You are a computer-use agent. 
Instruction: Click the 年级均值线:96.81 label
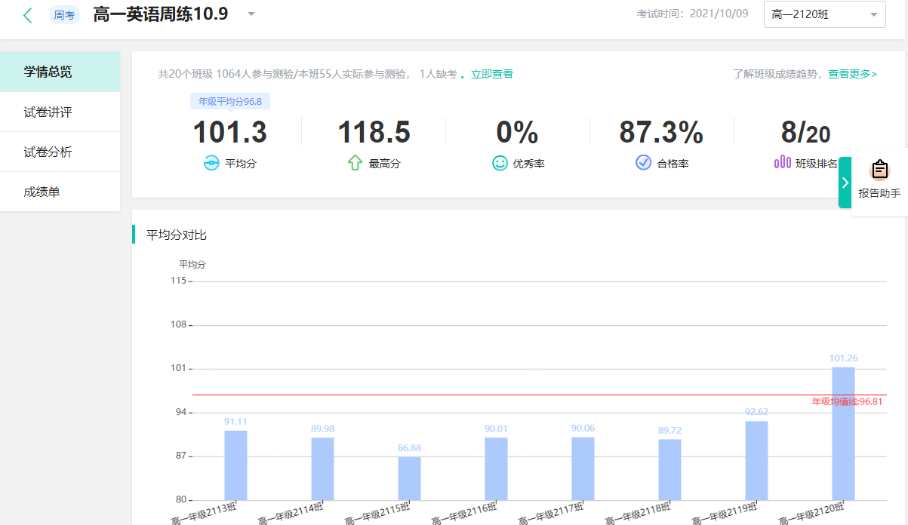847,402
